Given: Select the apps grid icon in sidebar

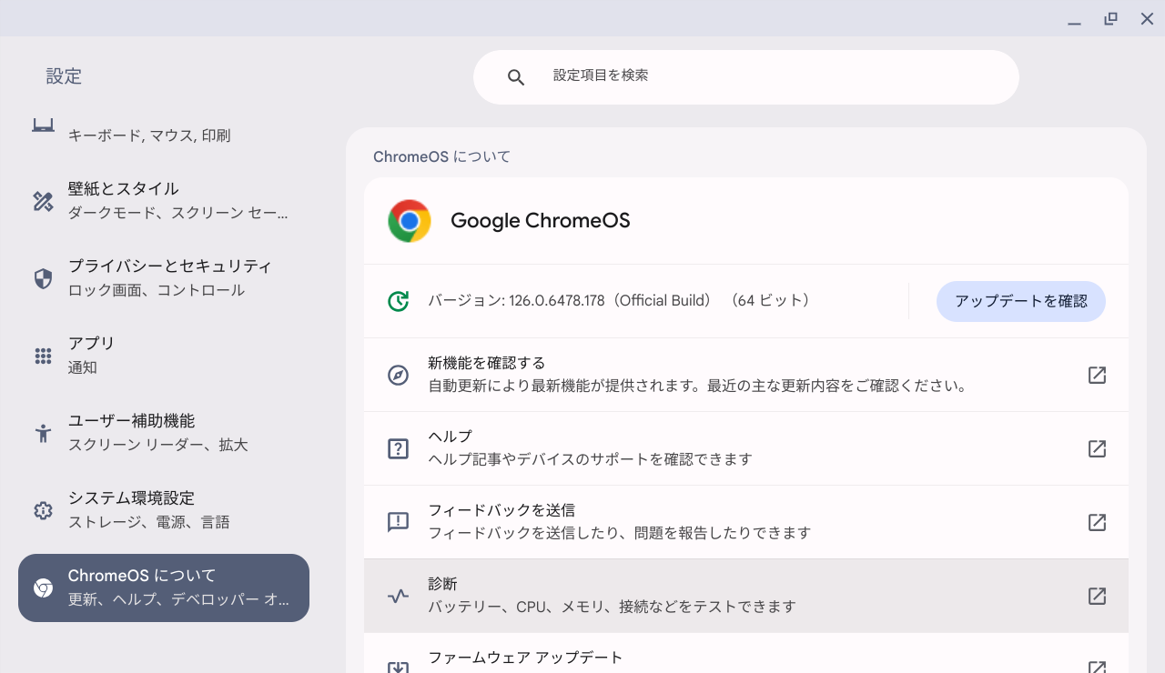Looking at the screenshot, I should point(43,355).
